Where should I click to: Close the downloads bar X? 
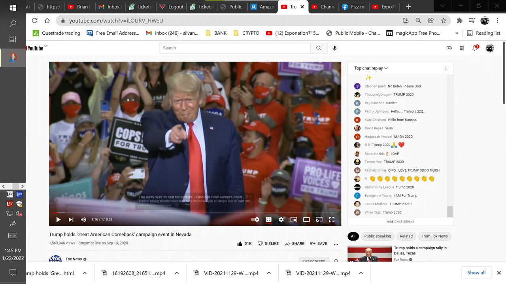[x=499, y=273]
